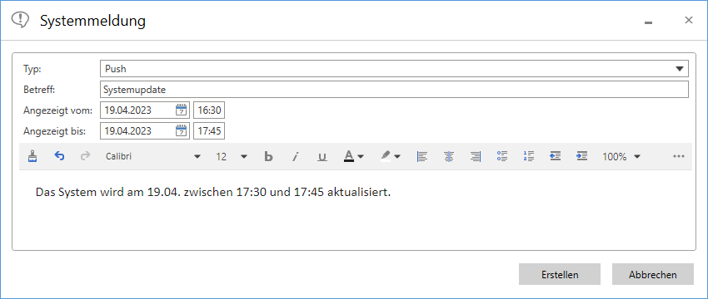708x299 pixels.
Task: Toggle bold formatting
Action: tap(269, 157)
